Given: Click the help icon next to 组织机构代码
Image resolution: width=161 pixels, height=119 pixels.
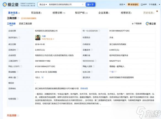Looking at the screenshot, I should (95, 61).
